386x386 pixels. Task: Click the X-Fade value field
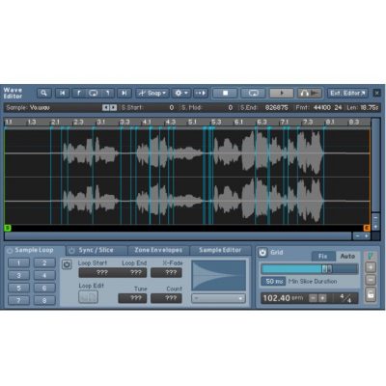(x=166, y=273)
